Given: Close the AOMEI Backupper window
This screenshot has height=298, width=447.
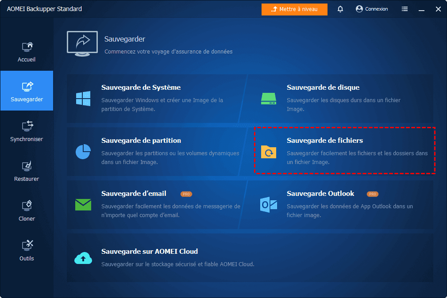Looking at the screenshot, I should pos(439,9).
